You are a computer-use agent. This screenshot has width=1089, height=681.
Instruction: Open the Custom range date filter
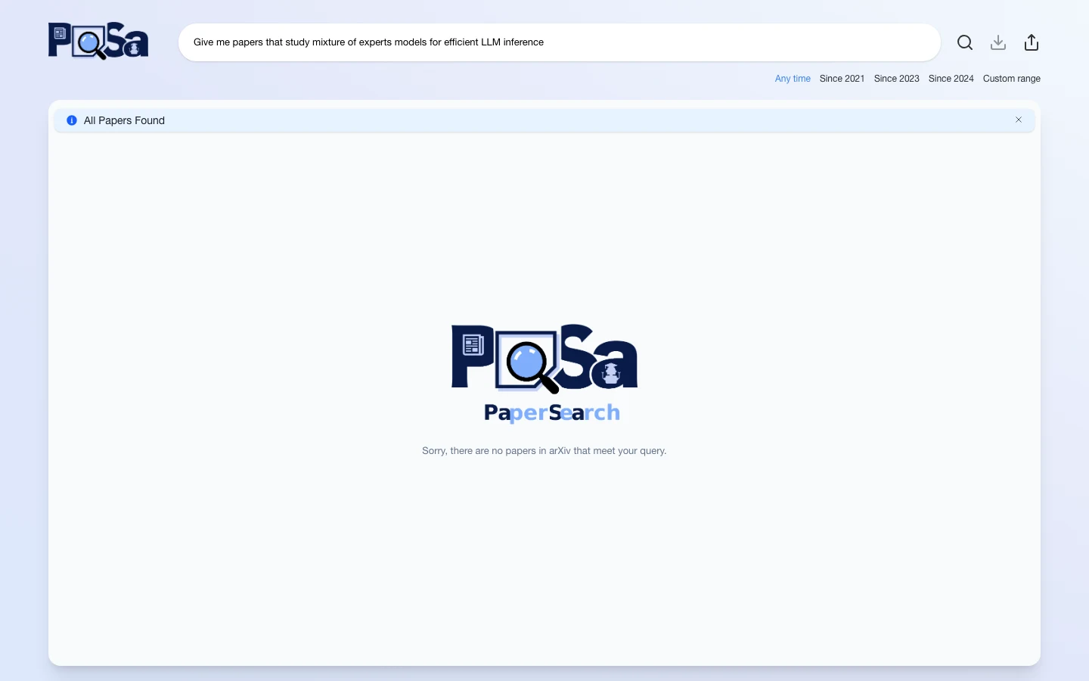(x=1011, y=79)
